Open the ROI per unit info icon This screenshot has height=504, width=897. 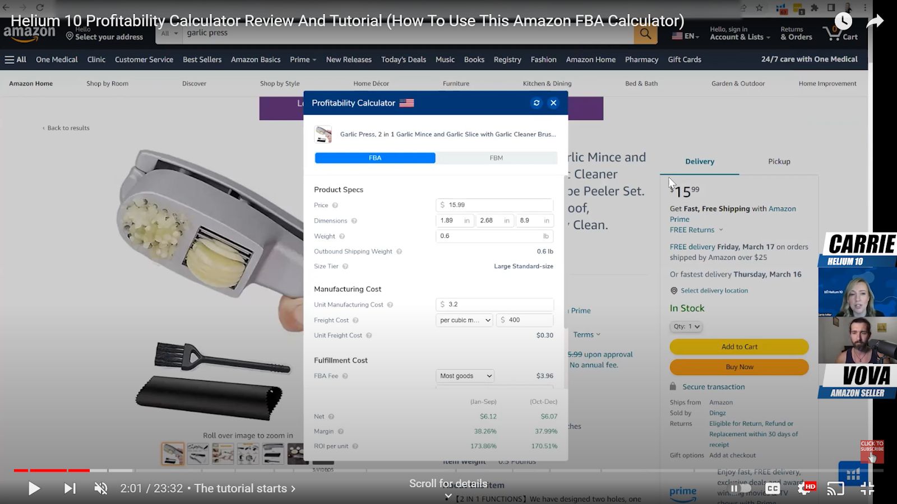point(355,446)
